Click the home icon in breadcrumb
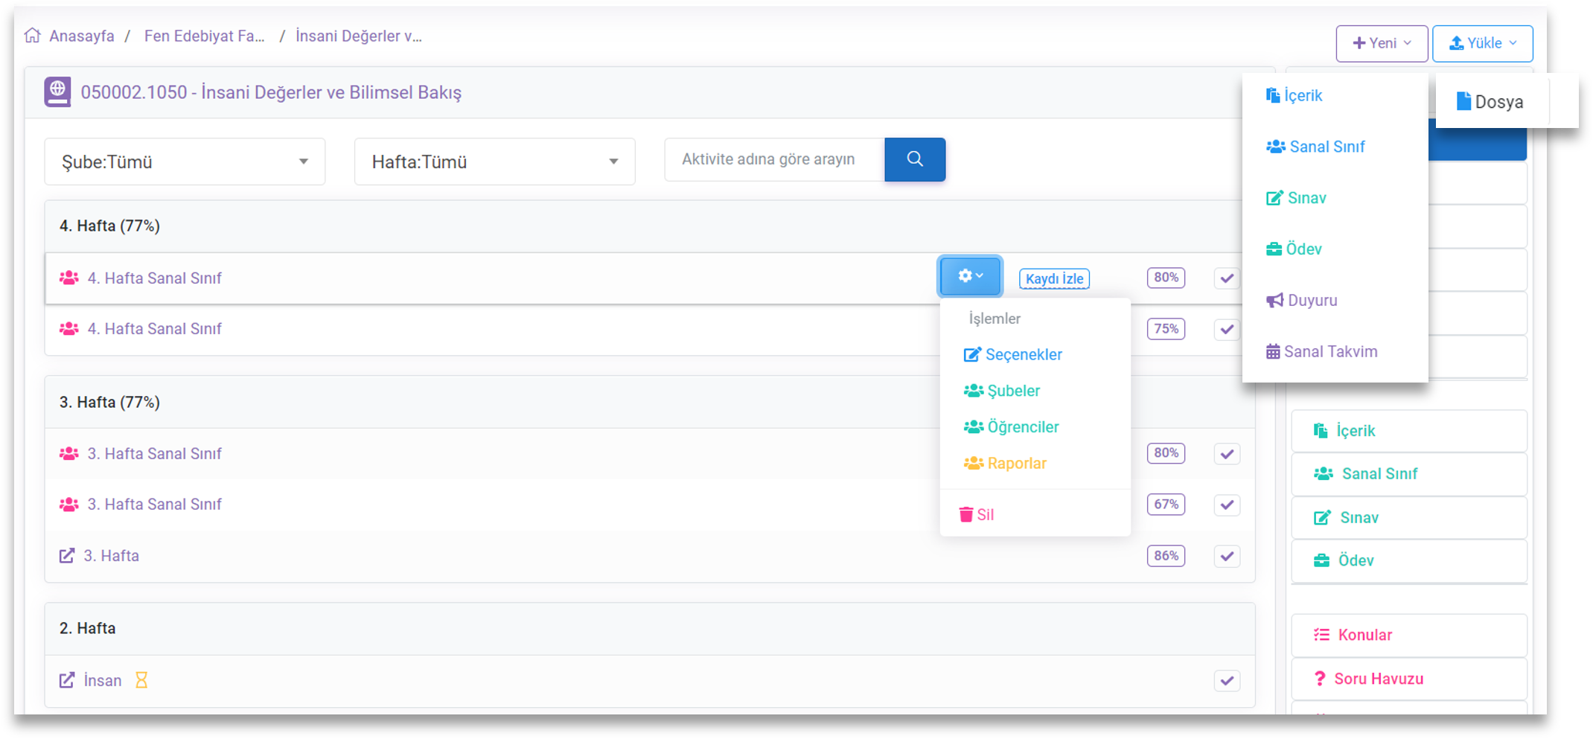Viewport: 1593px width, 739px height. [x=32, y=36]
